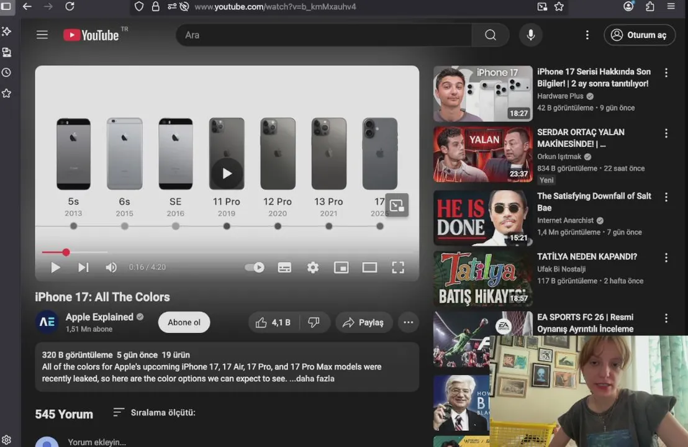
Task: Open the sidebar bookmarks star icon
Action: [x=7, y=93]
